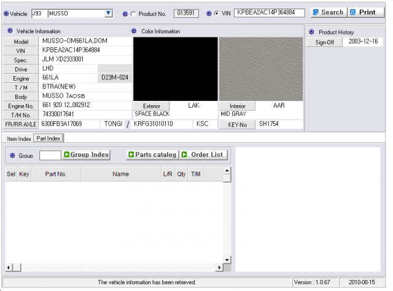Click the T/M column header
This screenshot has width=393, height=291.
196,173
